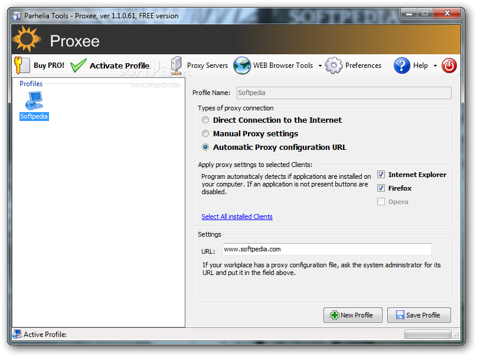Expand the WEB Browser Tools dropdown arrow
This screenshot has height=357, width=477.
point(320,65)
